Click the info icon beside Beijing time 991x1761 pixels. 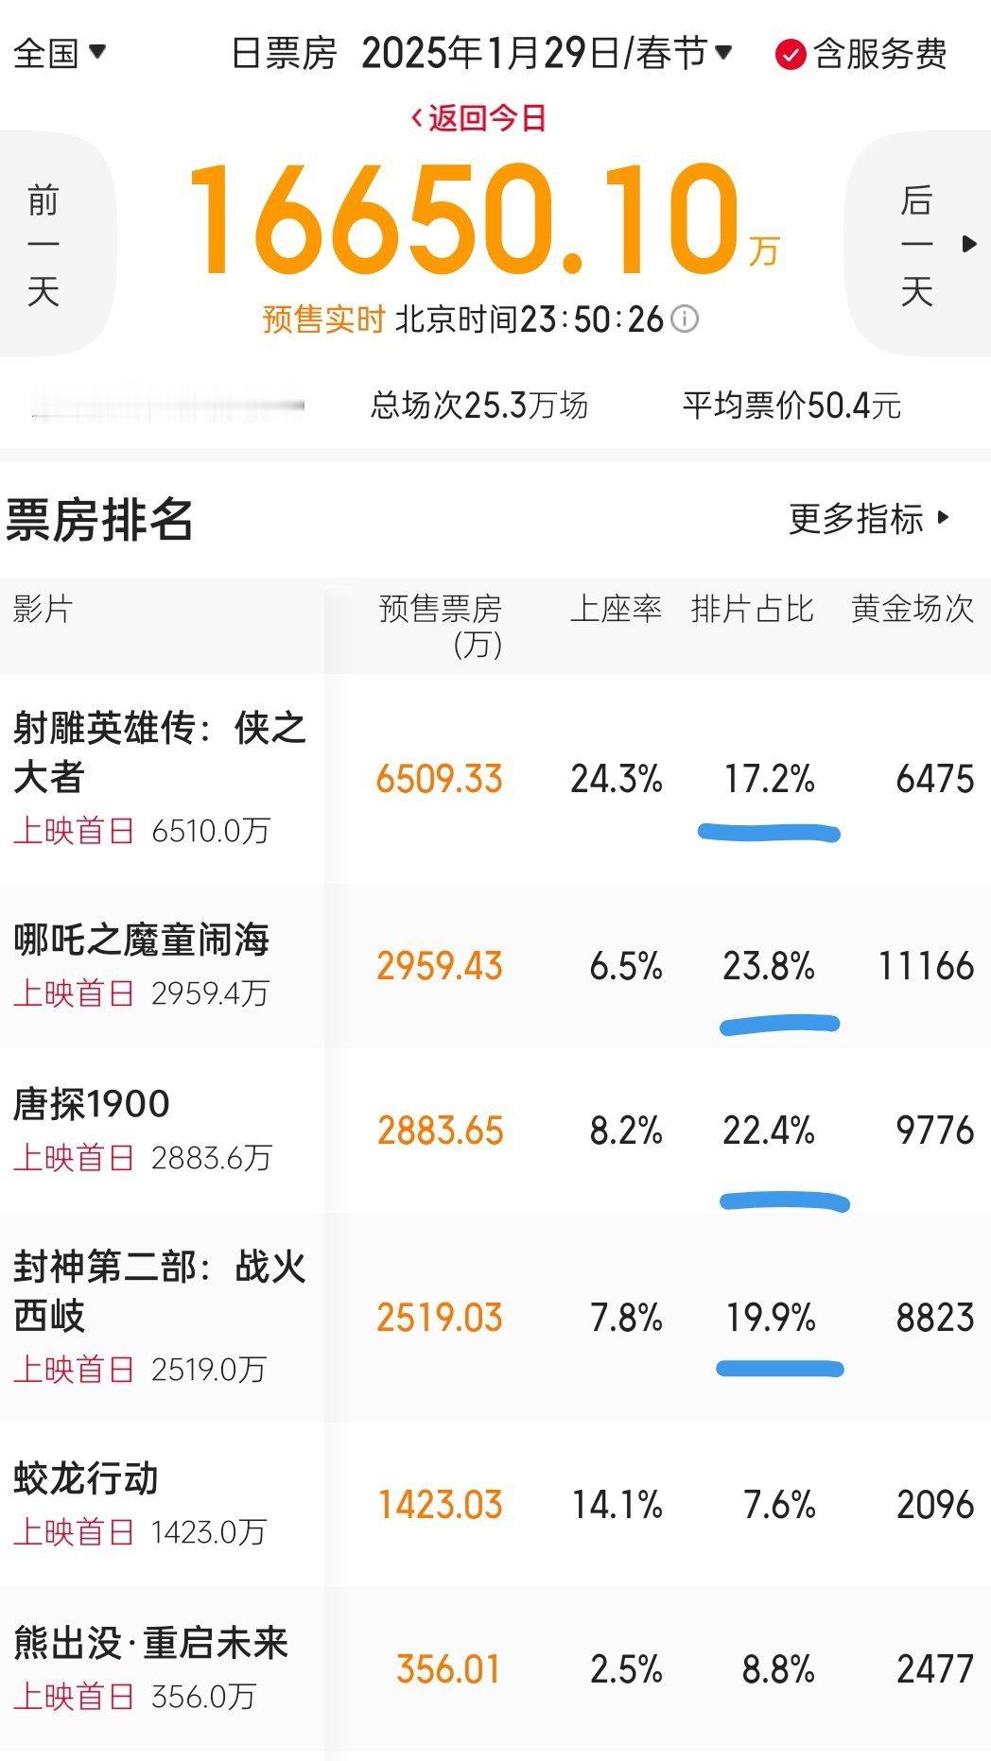pos(685,319)
